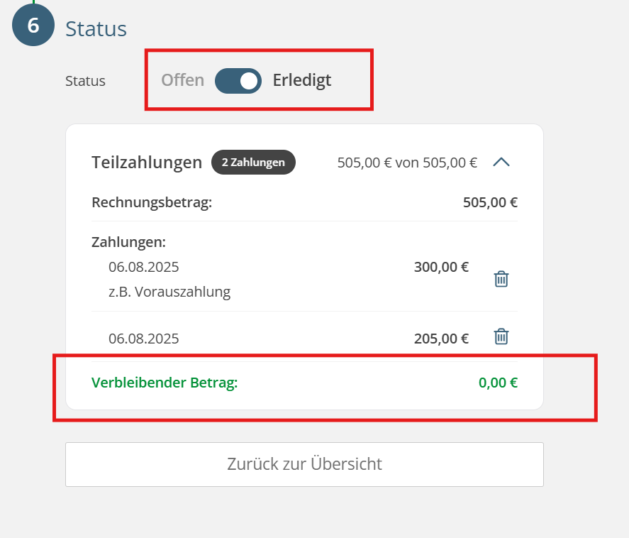
Task: Click the 0,00 € remaining amount
Action: 498,383
